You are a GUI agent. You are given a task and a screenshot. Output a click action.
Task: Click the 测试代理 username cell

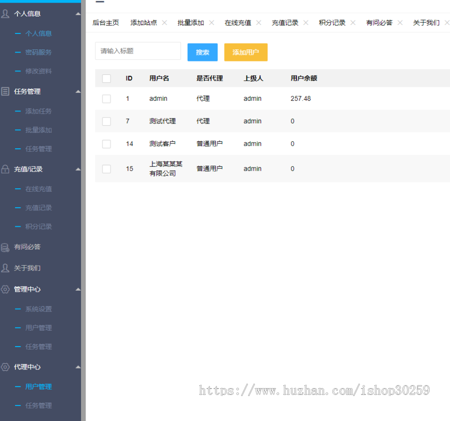pyautogui.click(x=162, y=121)
